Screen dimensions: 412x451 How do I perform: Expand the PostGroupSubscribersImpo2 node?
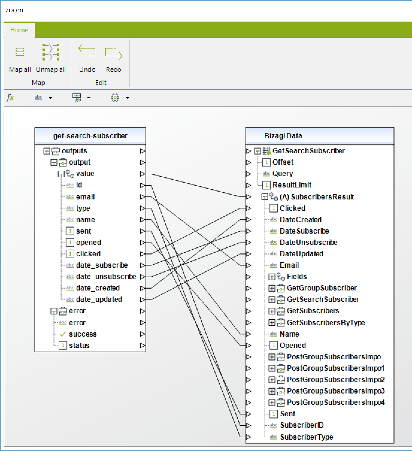(272, 380)
